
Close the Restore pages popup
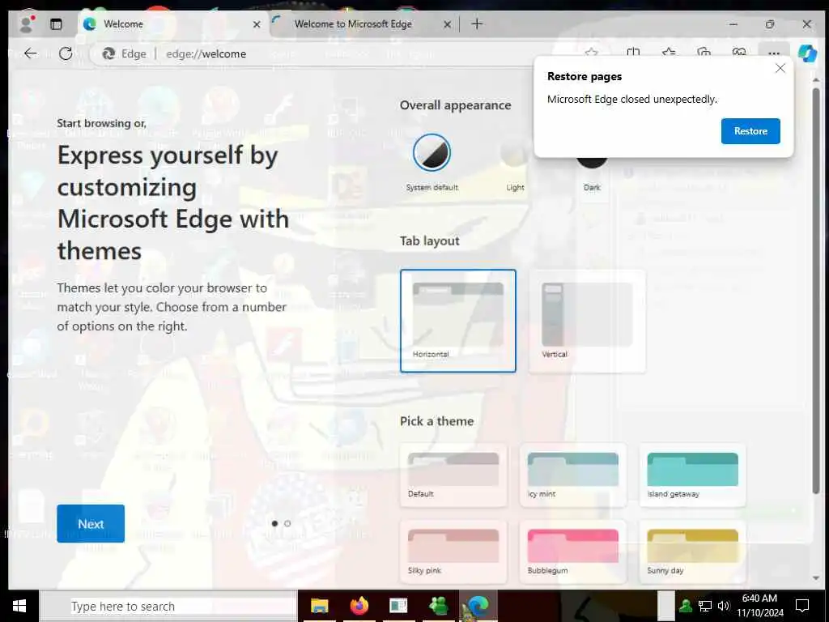tap(780, 68)
